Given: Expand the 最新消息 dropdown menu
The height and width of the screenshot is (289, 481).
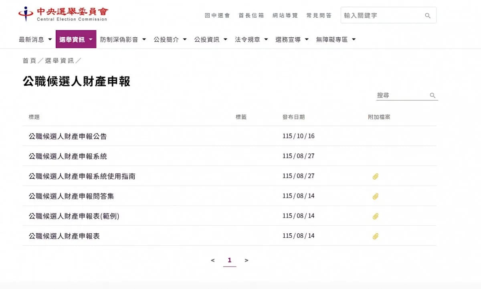Looking at the screenshot, I should (x=35, y=39).
